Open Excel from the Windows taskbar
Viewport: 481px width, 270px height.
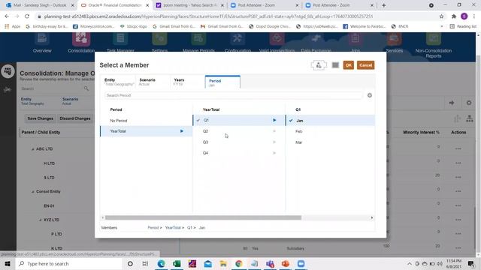tap(177, 264)
